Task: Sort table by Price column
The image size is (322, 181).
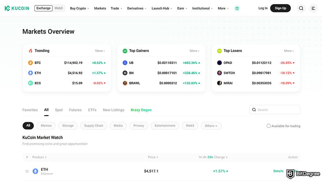Action: 153,157
